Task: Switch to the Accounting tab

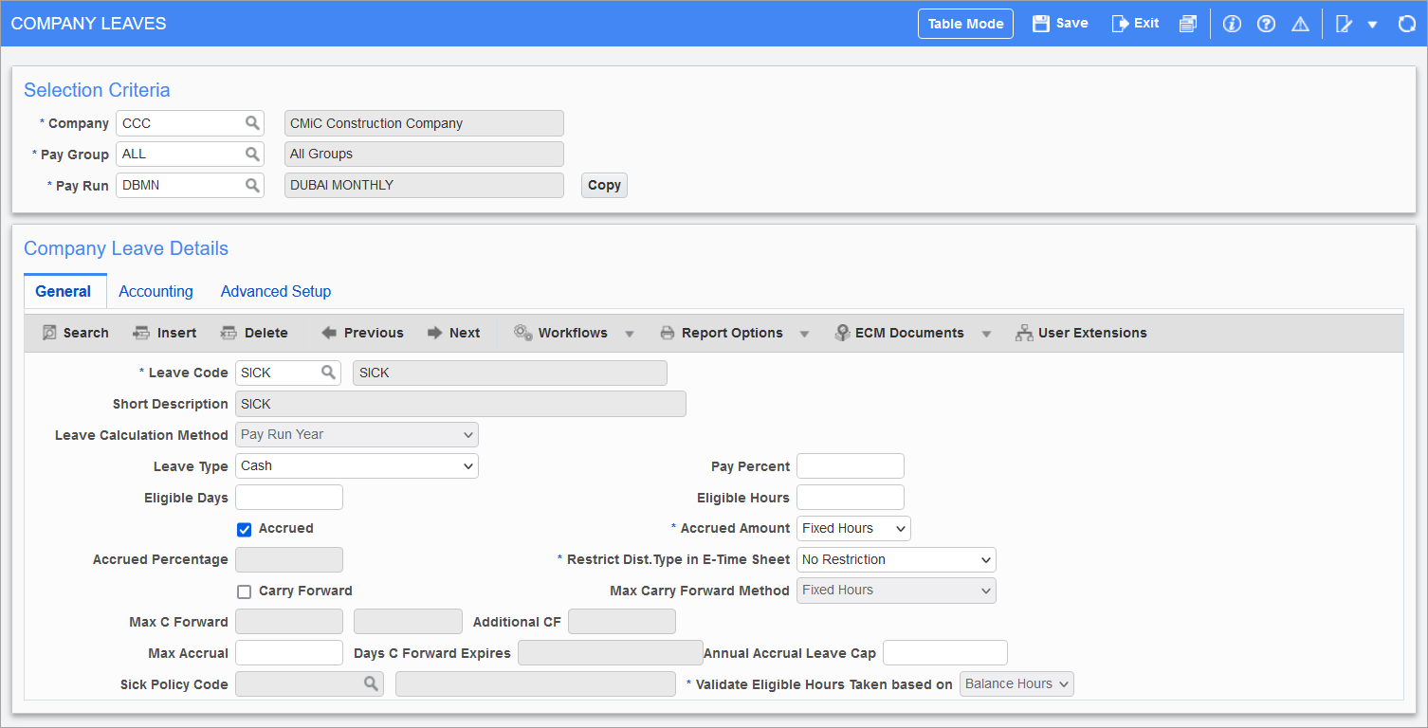Action: point(156,291)
